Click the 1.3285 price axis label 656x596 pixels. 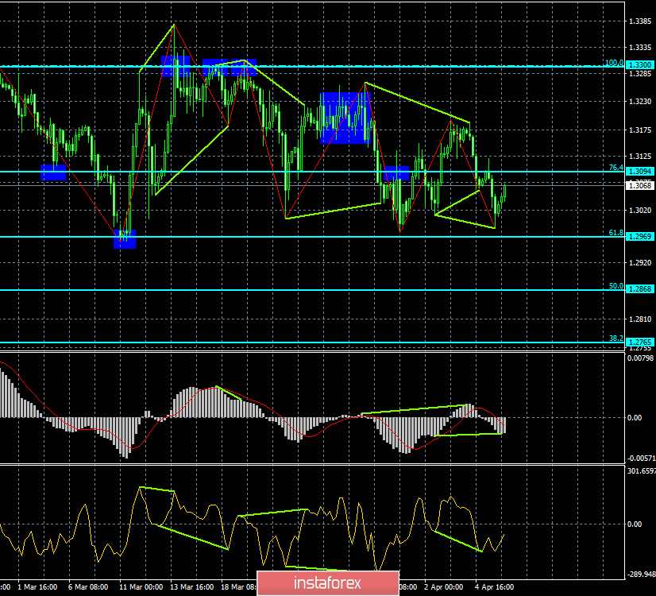(x=640, y=74)
